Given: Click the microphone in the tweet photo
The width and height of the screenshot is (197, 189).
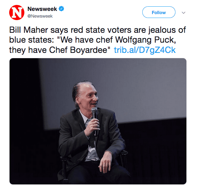Looking at the screenshot, I should pyautogui.click(x=95, y=121).
